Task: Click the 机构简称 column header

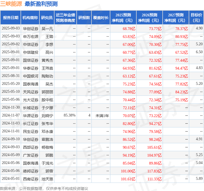Action: pos(30,17)
